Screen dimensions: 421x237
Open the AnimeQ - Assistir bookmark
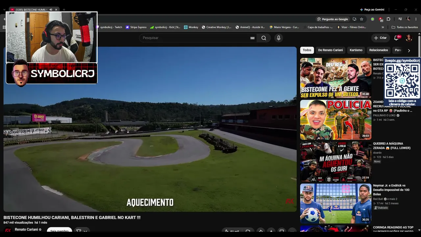click(250, 27)
